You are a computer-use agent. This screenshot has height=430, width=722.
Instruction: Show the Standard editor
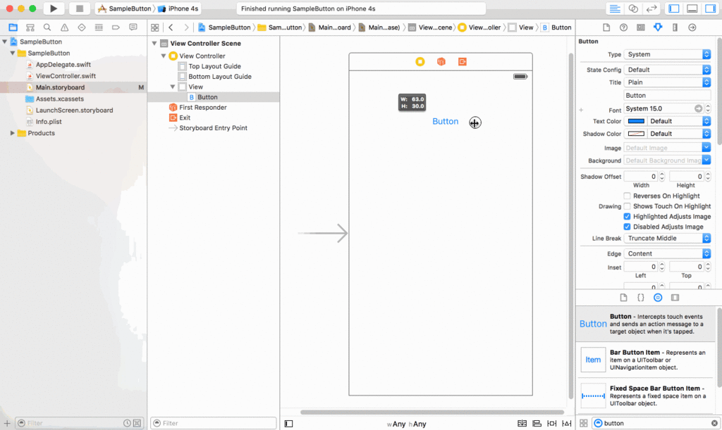(x=614, y=8)
